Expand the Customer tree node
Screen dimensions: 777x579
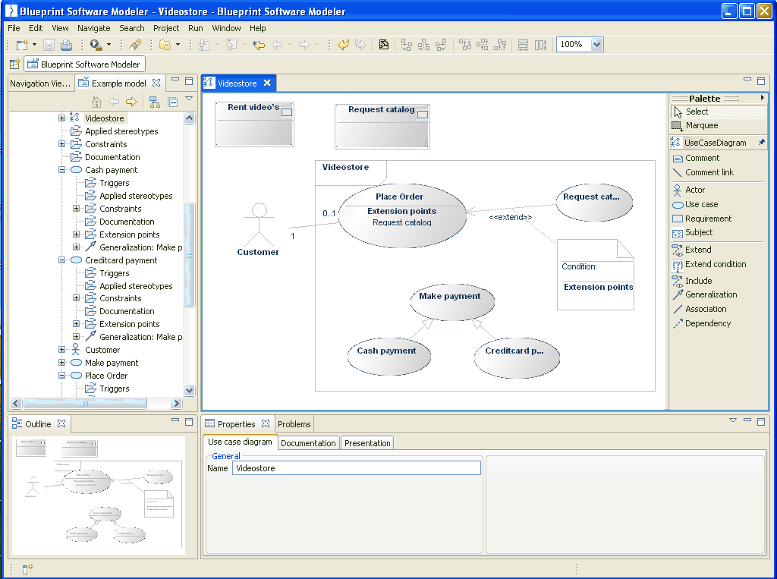(x=62, y=350)
